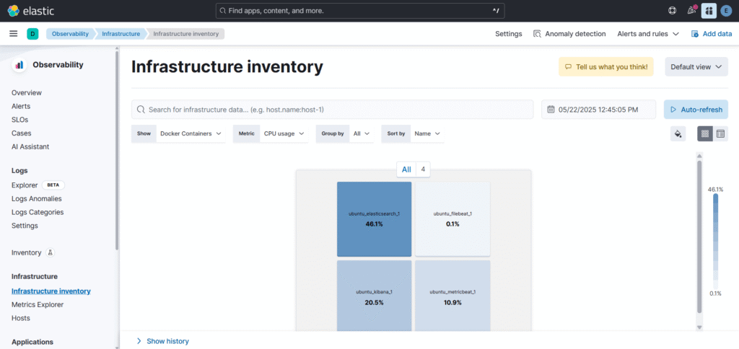
Task: Click the main content vertical scrollbar
Action: (x=699, y=237)
